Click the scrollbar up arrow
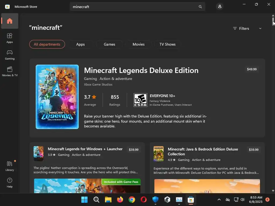Viewport: 275px width, 206px height. coord(273,16)
